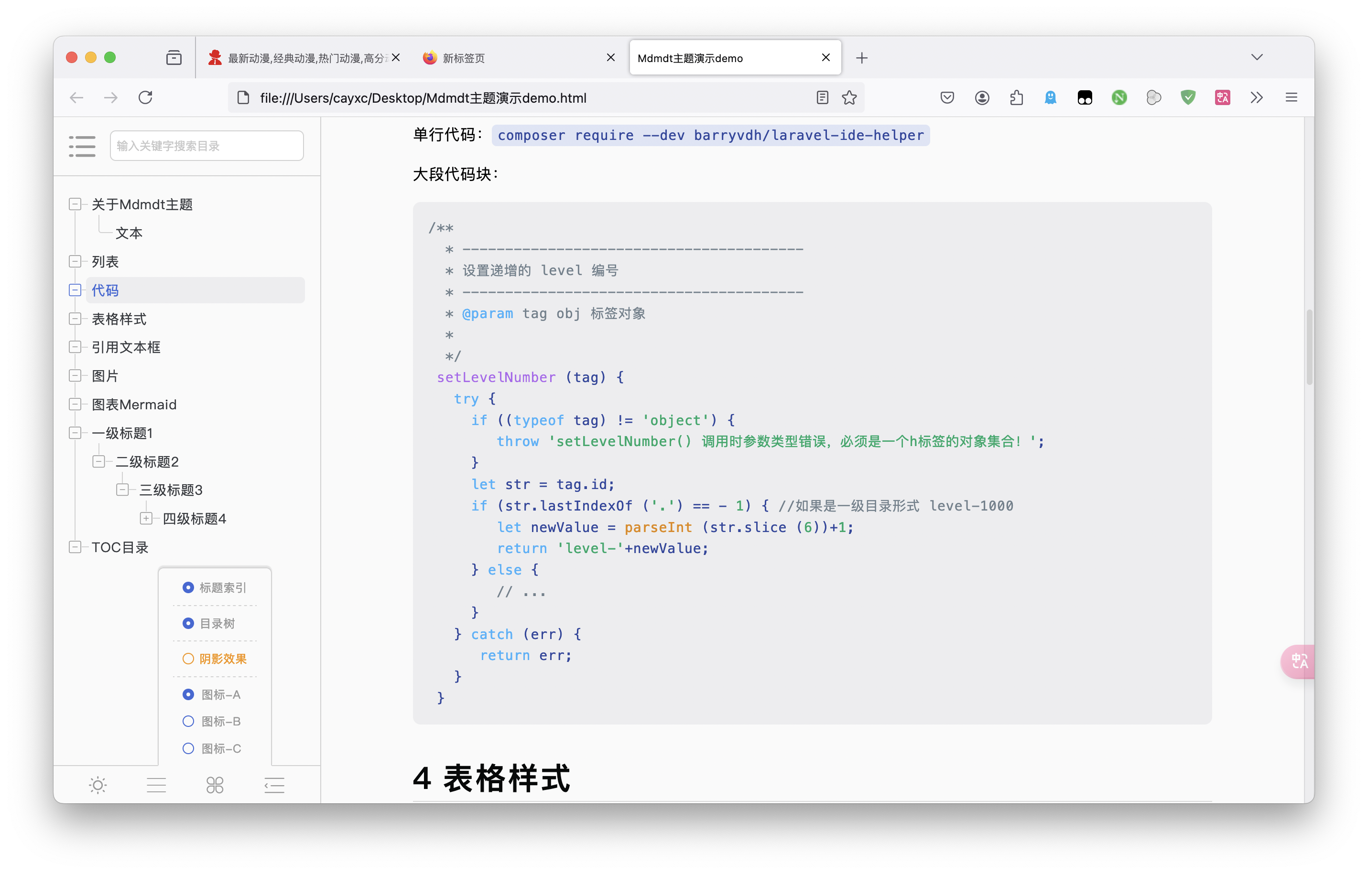Select the 图标-C radio option
The width and height of the screenshot is (1368, 874).
(x=188, y=748)
